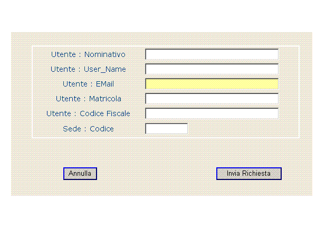Cancel the form with the Annulla button
The image size is (326, 228).
click(x=80, y=174)
